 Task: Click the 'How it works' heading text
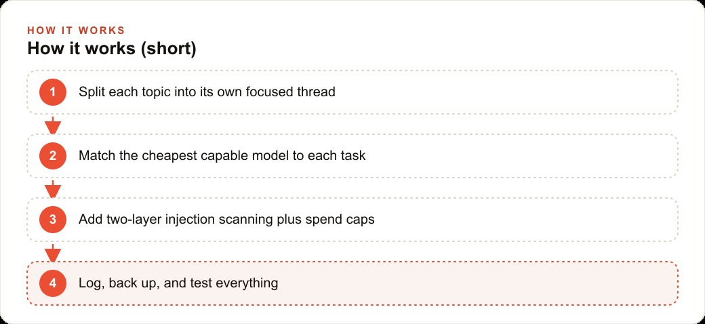click(x=82, y=49)
